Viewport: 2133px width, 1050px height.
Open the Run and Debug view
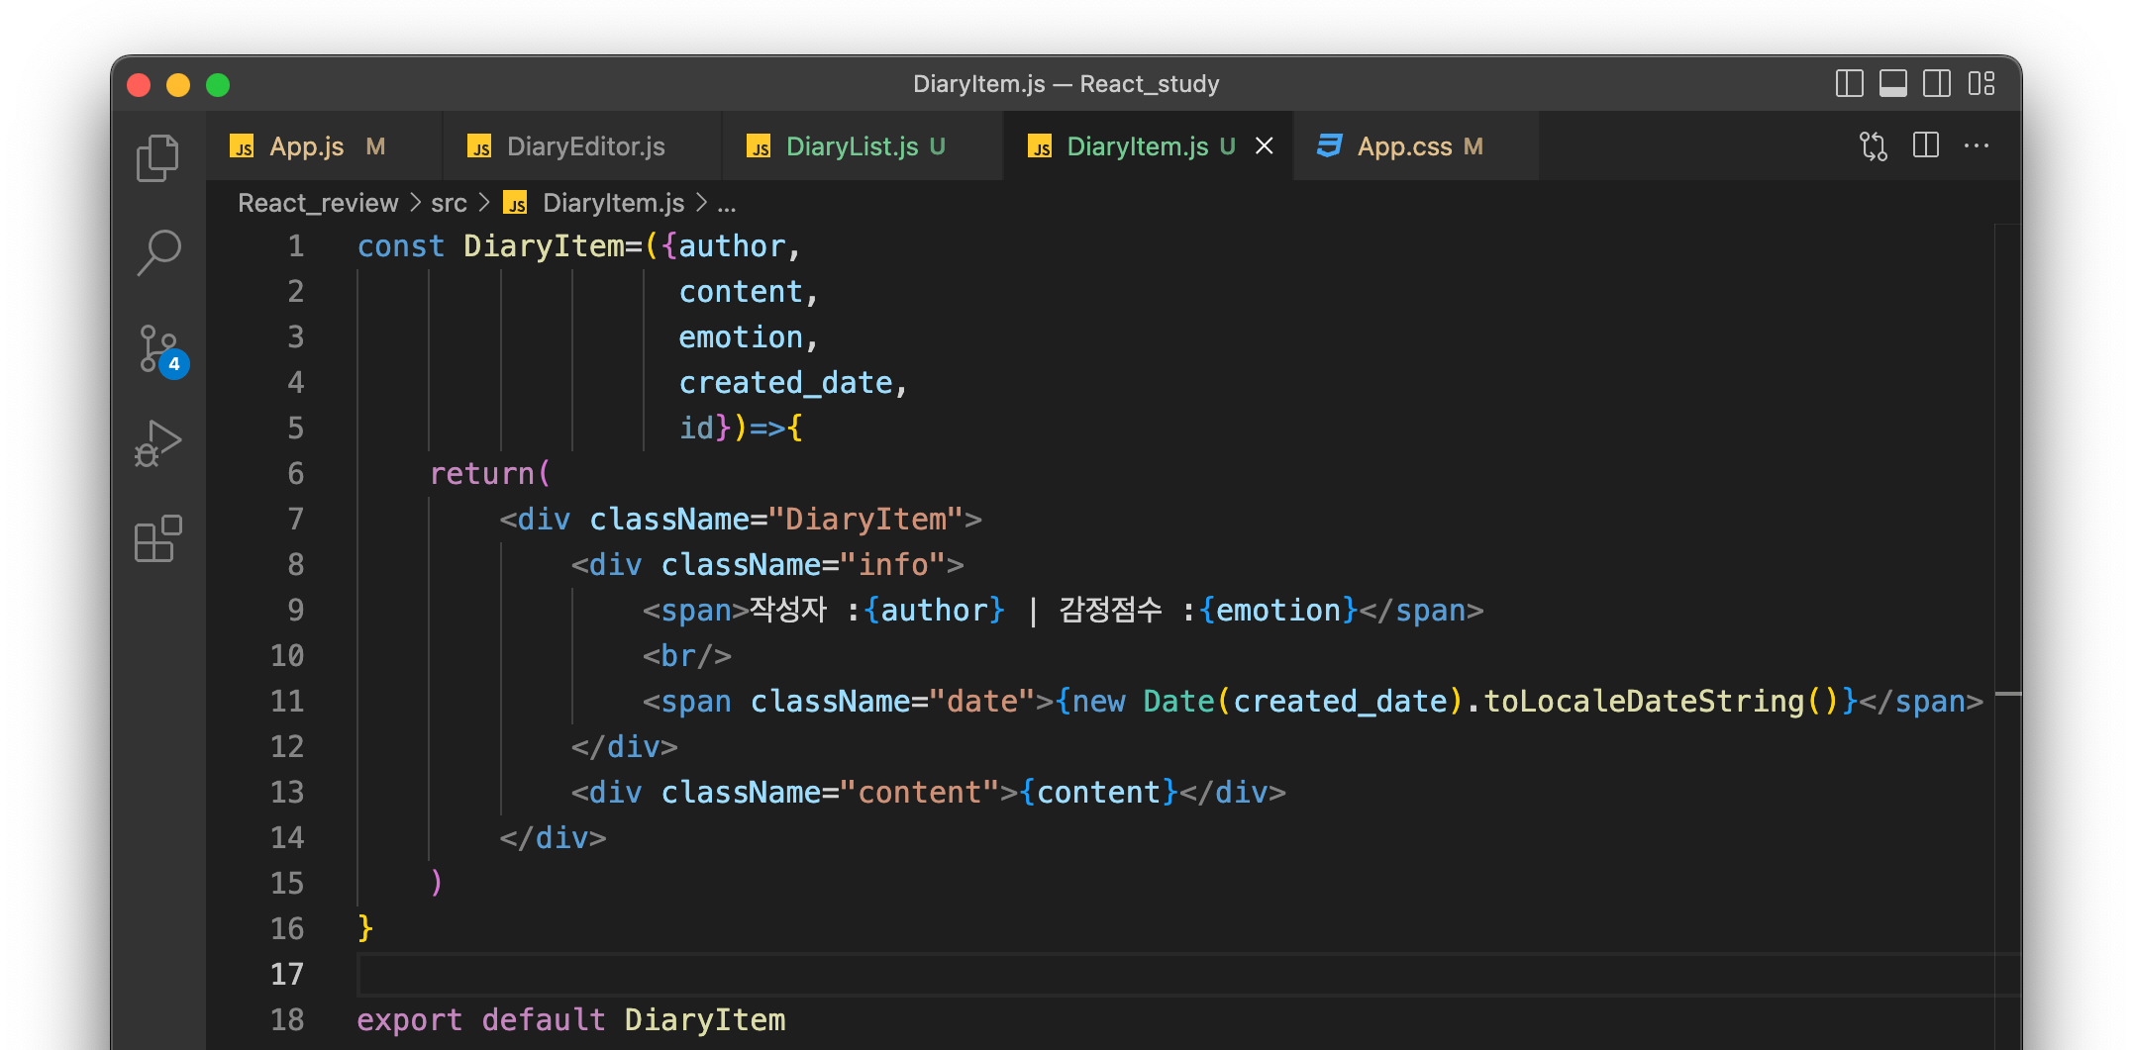(157, 443)
